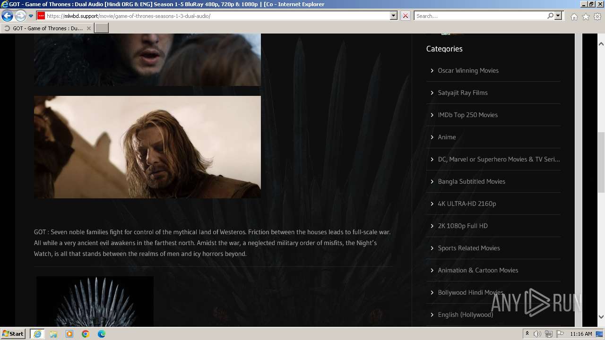Open English (Hollywood) category

coord(465,314)
